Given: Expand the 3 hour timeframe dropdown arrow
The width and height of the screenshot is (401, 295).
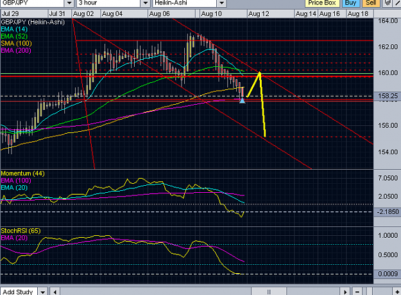Looking at the screenshot, I should (145, 3).
